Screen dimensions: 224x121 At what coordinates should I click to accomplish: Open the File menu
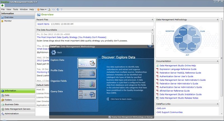click(3, 10)
